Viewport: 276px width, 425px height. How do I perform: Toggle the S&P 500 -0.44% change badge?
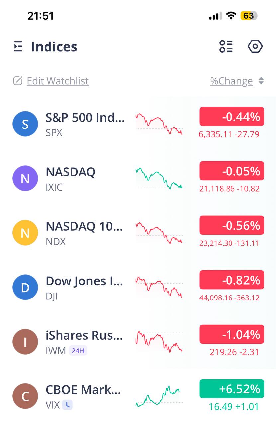point(231,117)
